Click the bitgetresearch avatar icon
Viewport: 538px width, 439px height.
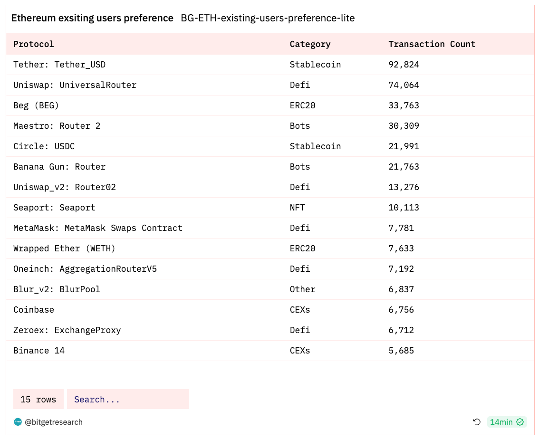(x=18, y=422)
